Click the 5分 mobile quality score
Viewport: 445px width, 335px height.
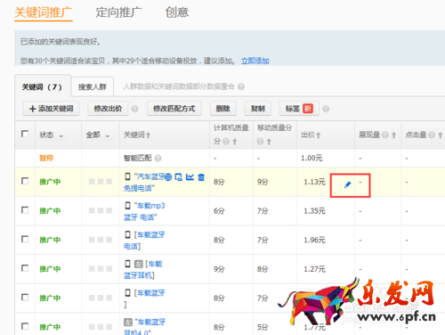tap(263, 327)
